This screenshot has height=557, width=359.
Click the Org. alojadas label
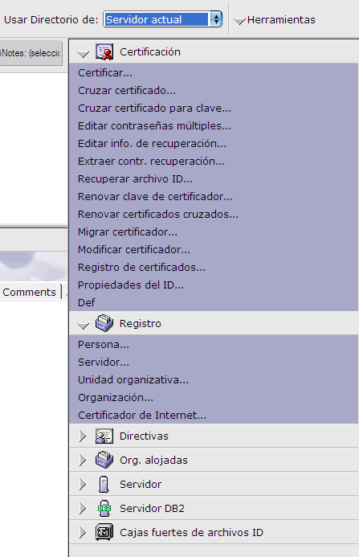tap(153, 460)
